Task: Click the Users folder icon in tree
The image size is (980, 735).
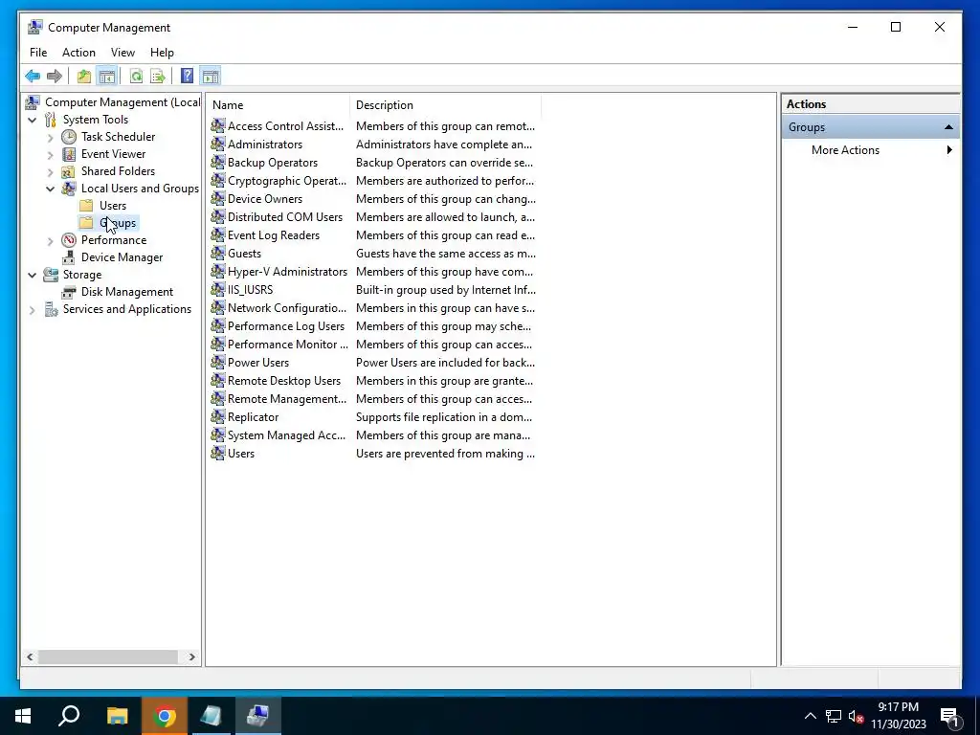Action: click(87, 206)
